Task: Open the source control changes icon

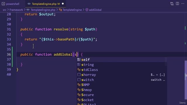Action: point(172,4)
